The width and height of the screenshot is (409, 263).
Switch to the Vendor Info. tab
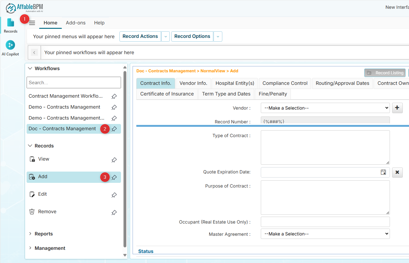(x=193, y=83)
